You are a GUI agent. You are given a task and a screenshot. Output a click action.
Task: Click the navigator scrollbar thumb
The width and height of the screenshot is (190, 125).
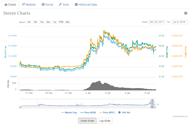pyautogui.click(x=152, y=107)
